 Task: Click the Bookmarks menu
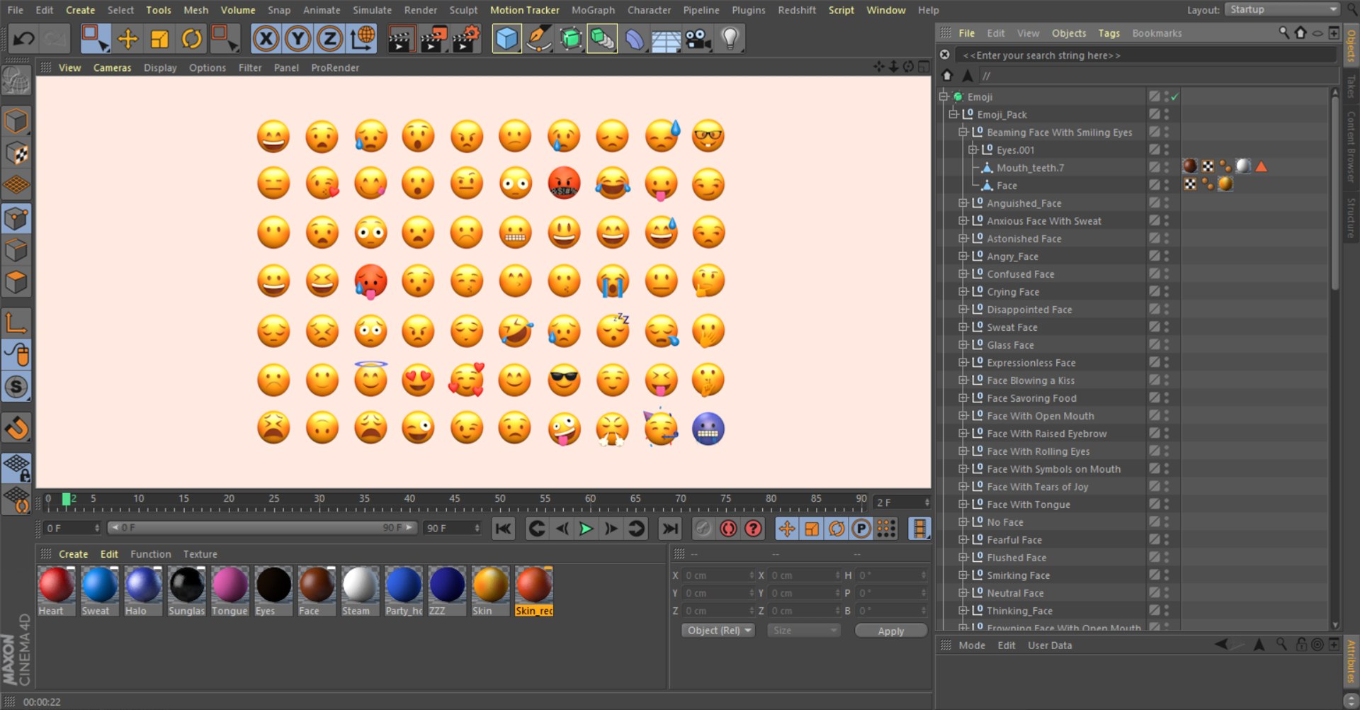click(x=1157, y=33)
